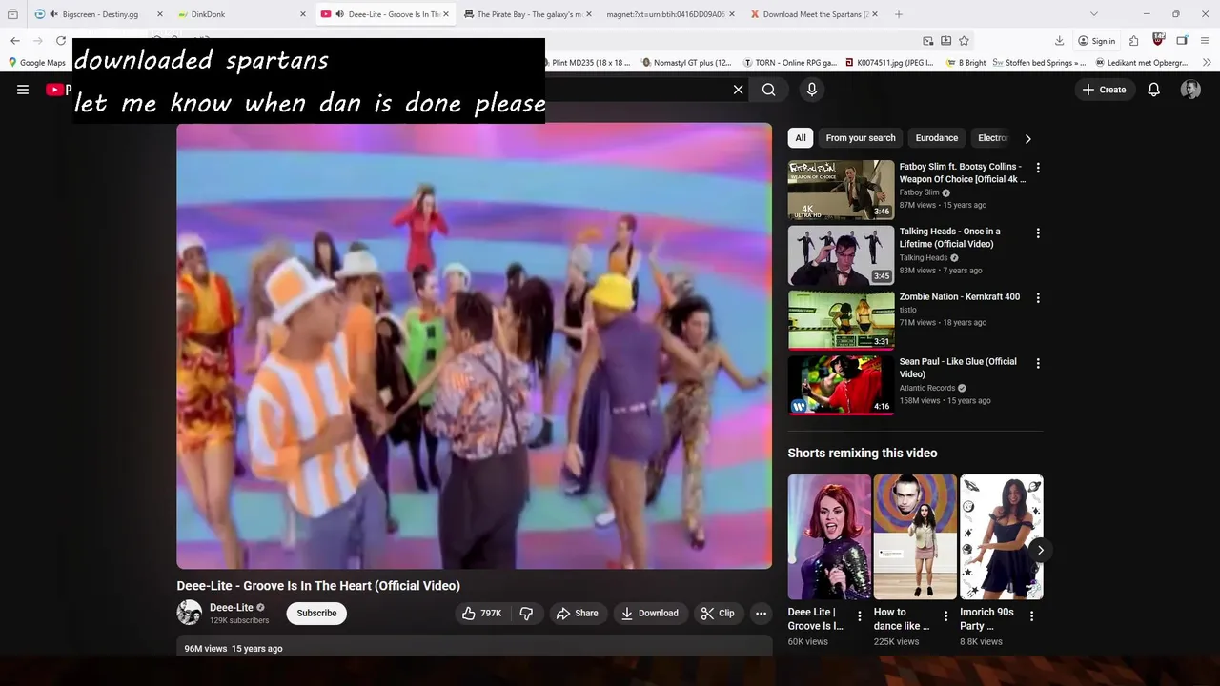Open options menu for Sean Paul video
This screenshot has height=686, width=1220.
click(1038, 363)
